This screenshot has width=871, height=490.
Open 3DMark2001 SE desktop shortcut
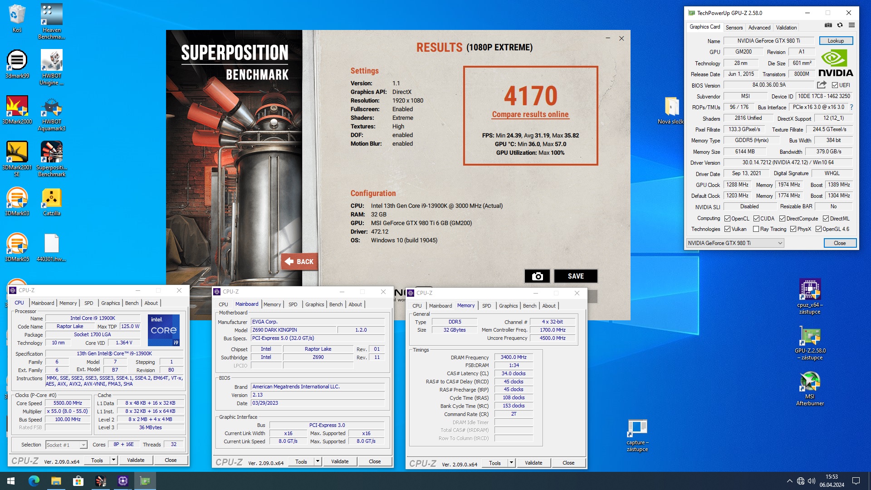pyautogui.click(x=17, y=159)
